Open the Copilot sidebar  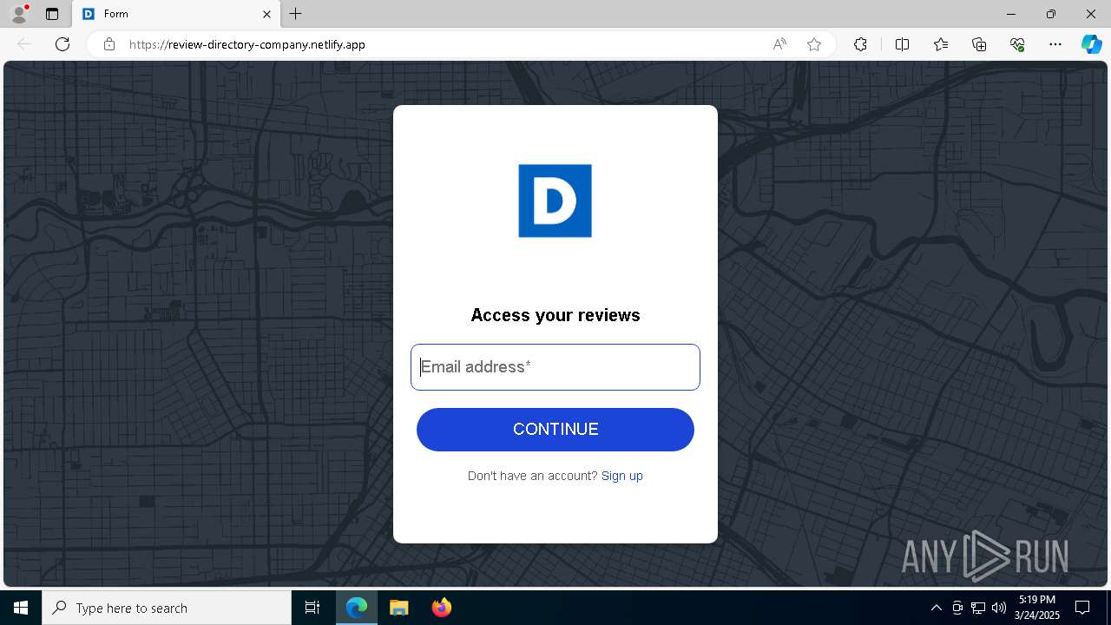(1091, 44)
